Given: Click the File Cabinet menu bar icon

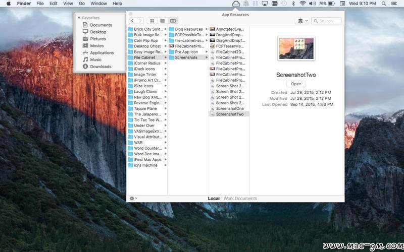Looking at the screenshot, I should pos(236,4).
